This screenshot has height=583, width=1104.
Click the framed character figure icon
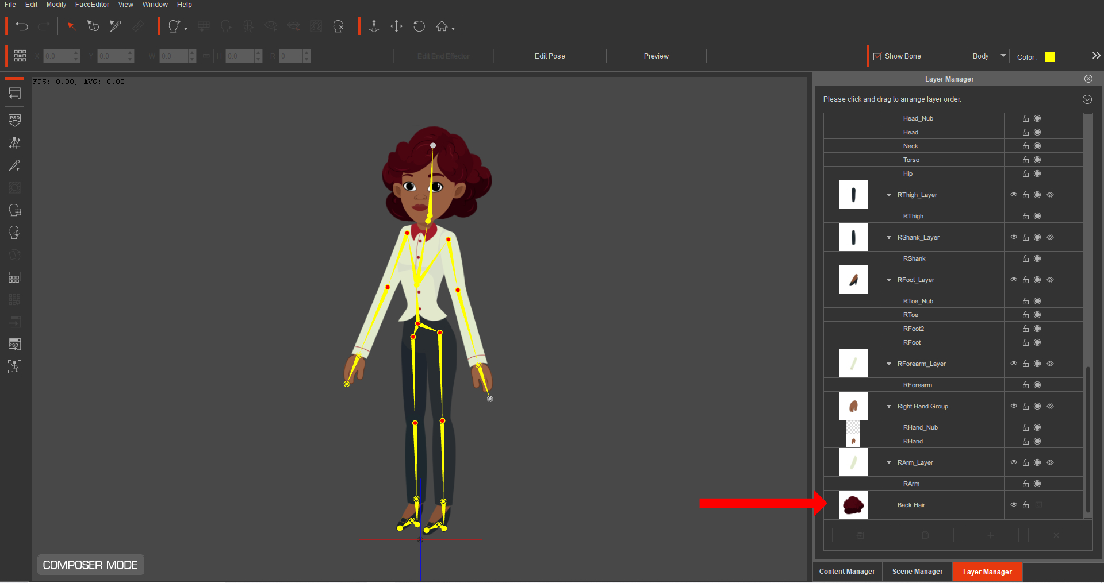(15, 367)
